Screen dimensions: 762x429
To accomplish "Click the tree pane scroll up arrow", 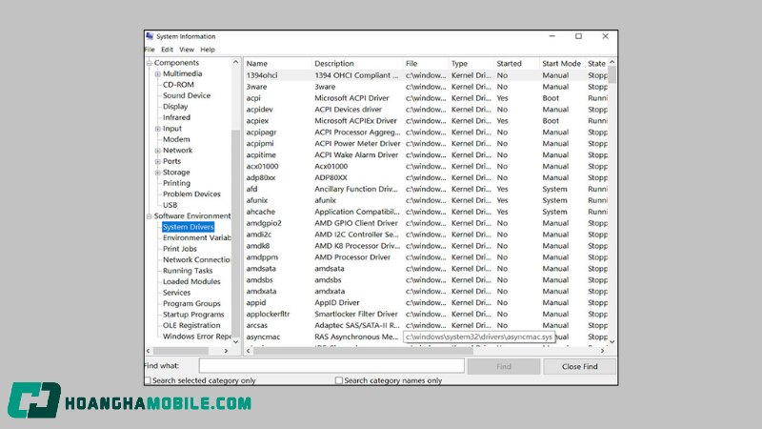I will (235, 63).
